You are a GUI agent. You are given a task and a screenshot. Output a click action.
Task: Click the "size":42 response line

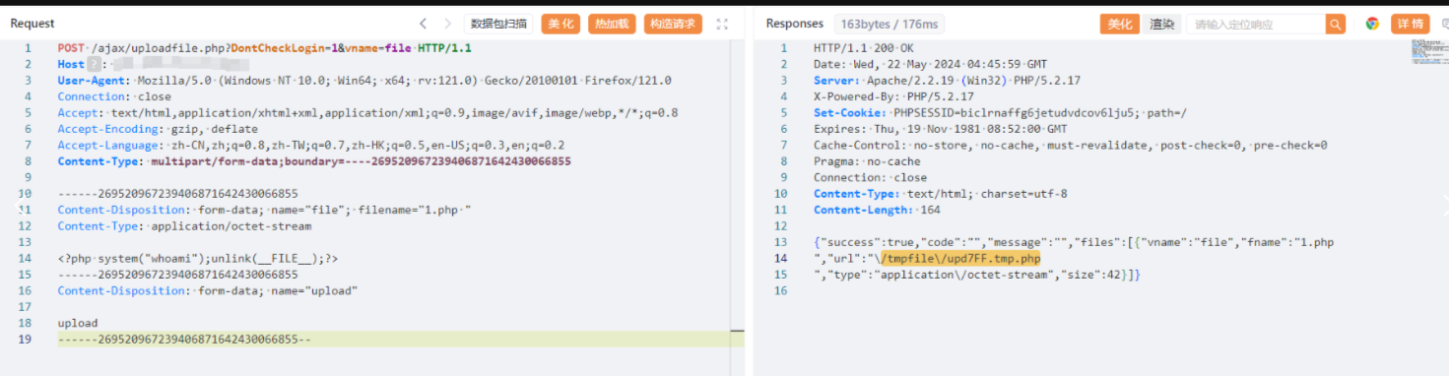[x=977, y=274]
